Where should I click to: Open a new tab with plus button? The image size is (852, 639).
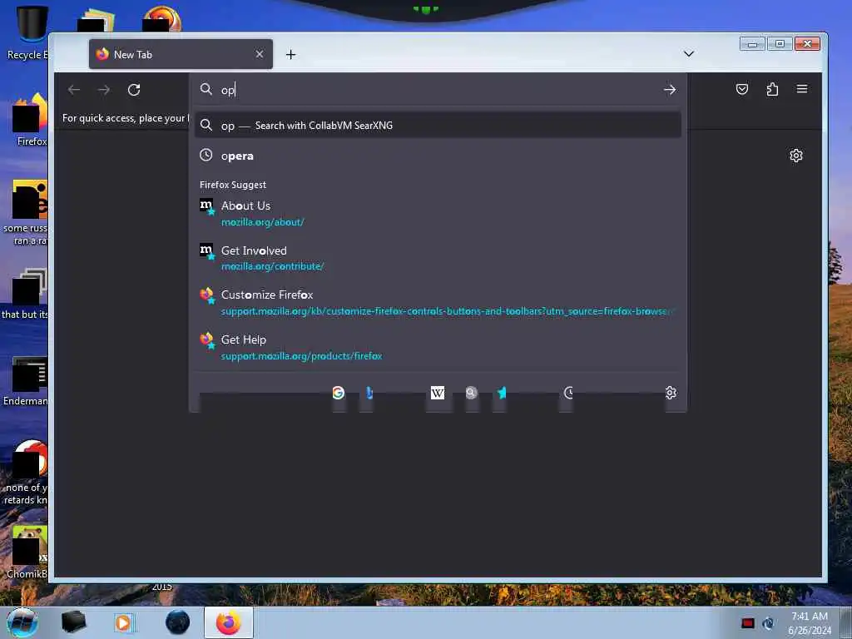(290, 54)
